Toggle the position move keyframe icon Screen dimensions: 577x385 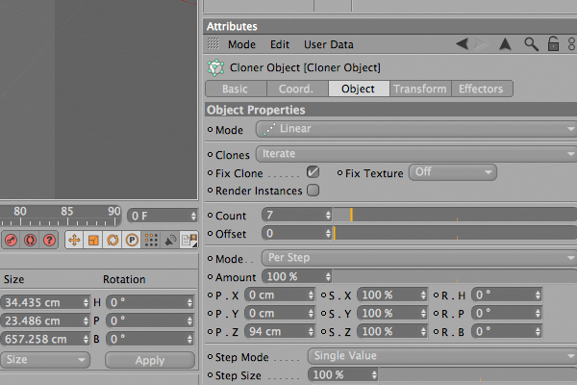(74, 241)
